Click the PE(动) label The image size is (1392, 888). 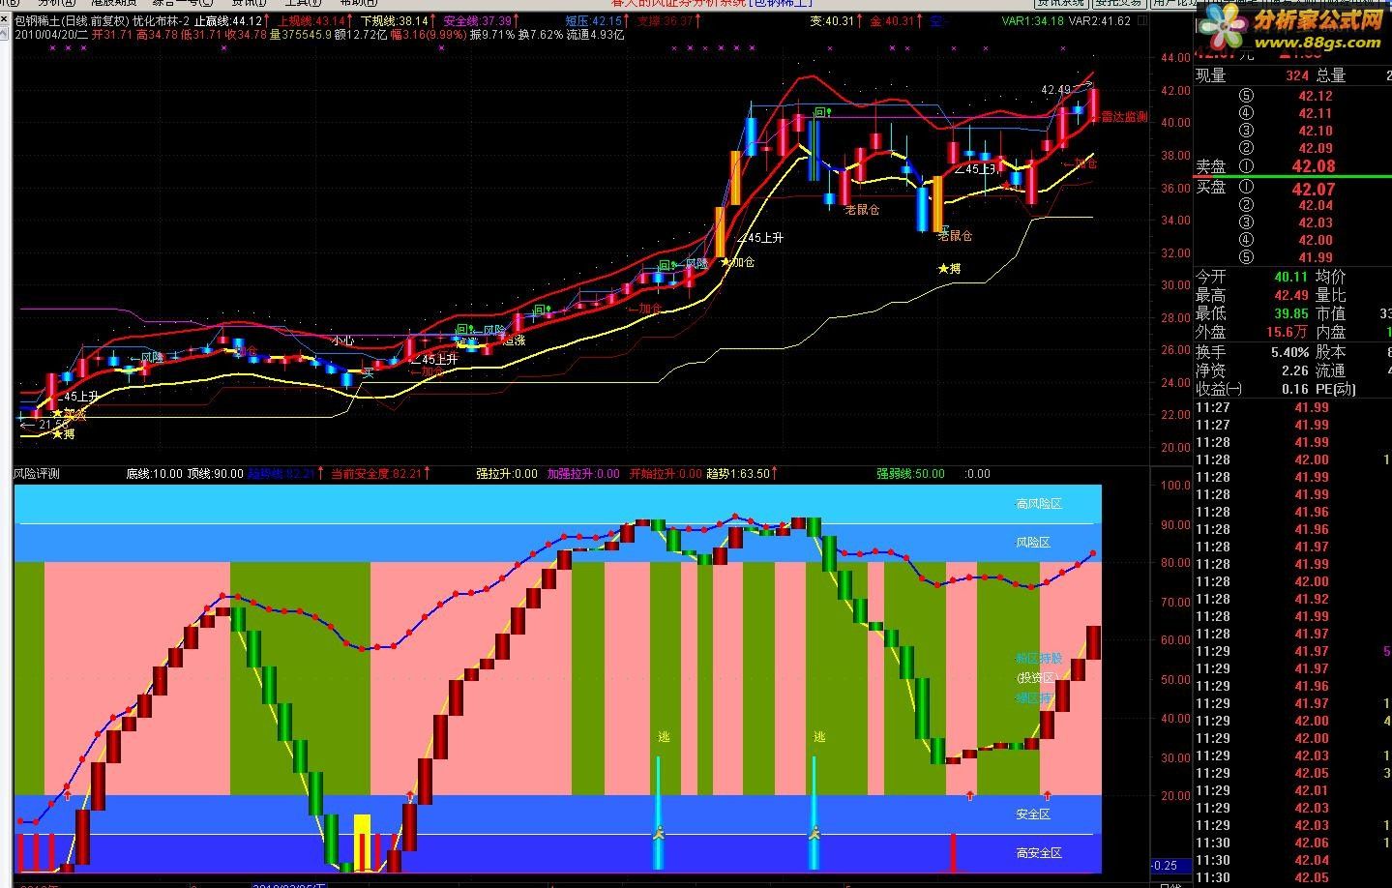tap(1336, 389)
